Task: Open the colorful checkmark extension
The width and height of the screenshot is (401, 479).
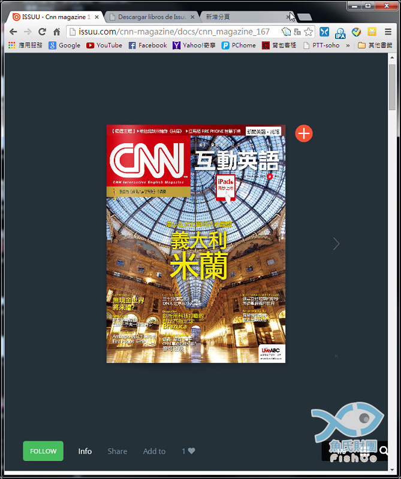Action: [x=356, y=32]
